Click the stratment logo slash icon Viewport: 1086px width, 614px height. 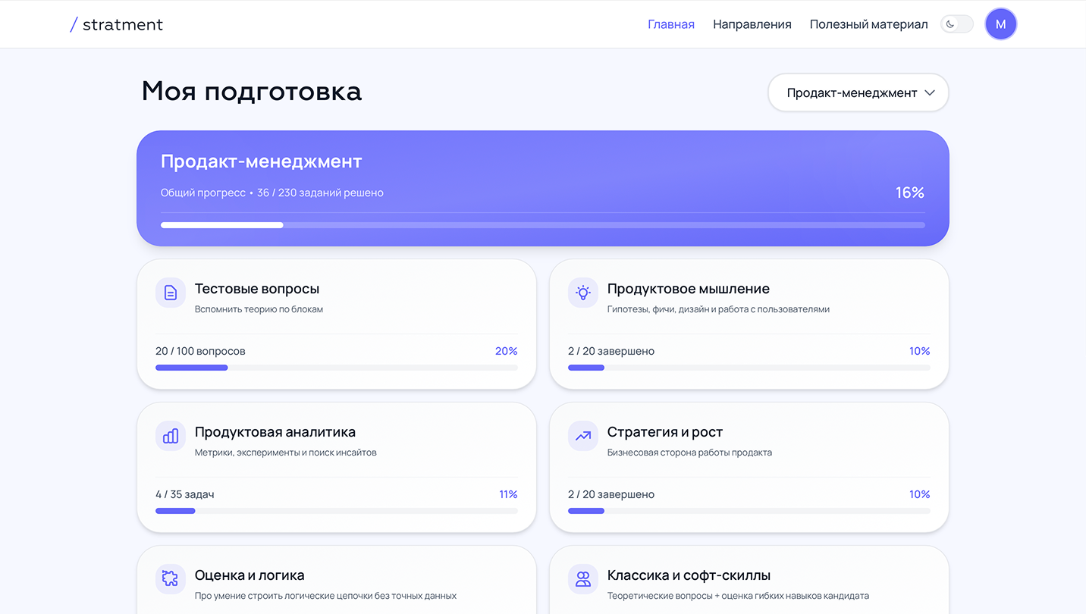[x=73, y=23]
